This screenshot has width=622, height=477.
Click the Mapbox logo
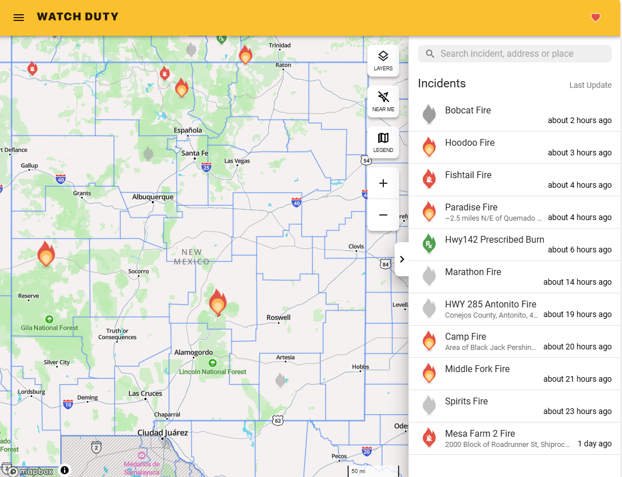click(31, 471)
